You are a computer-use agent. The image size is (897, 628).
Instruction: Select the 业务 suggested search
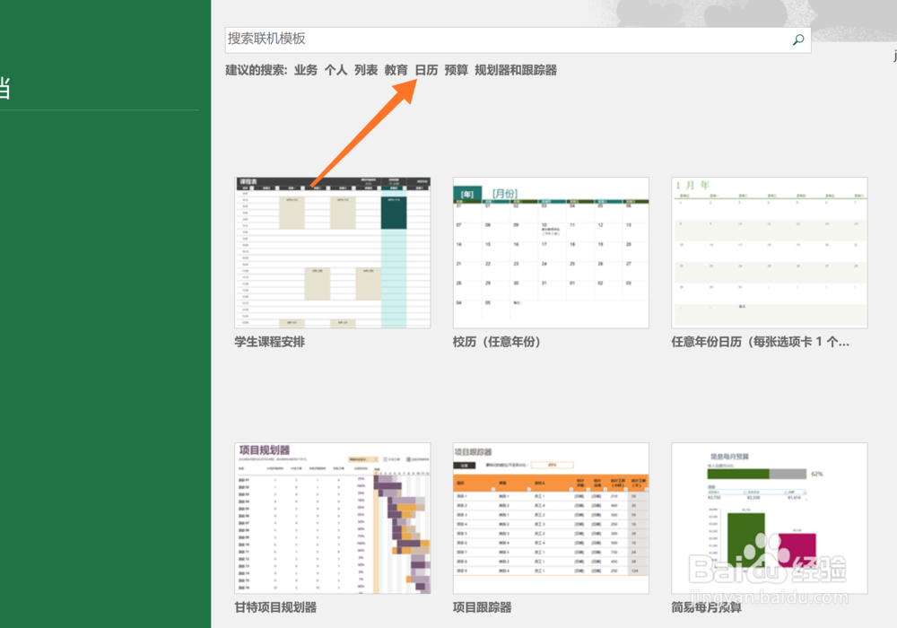coord(306,69)
